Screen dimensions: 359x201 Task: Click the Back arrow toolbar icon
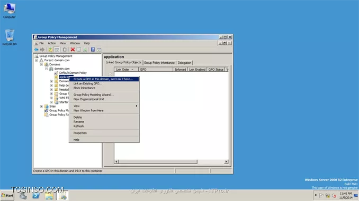tap(36, 50)
